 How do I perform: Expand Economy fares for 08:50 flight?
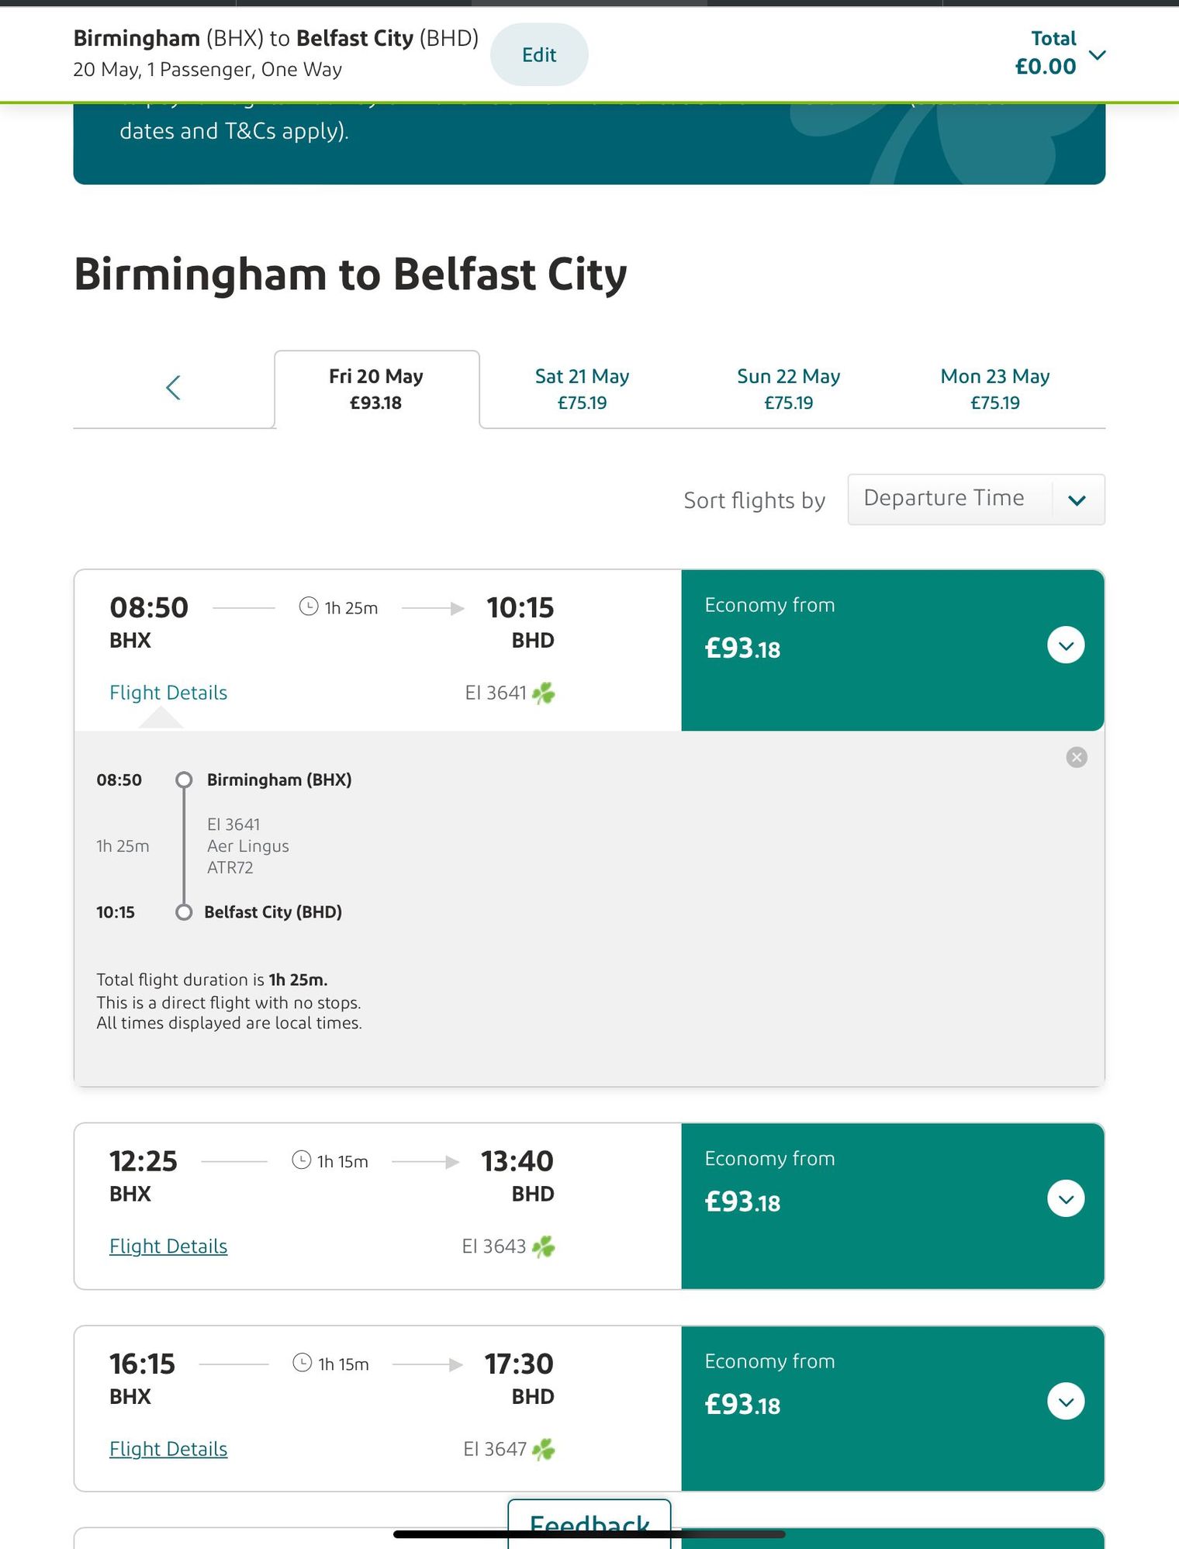(x=1066, y=645)
